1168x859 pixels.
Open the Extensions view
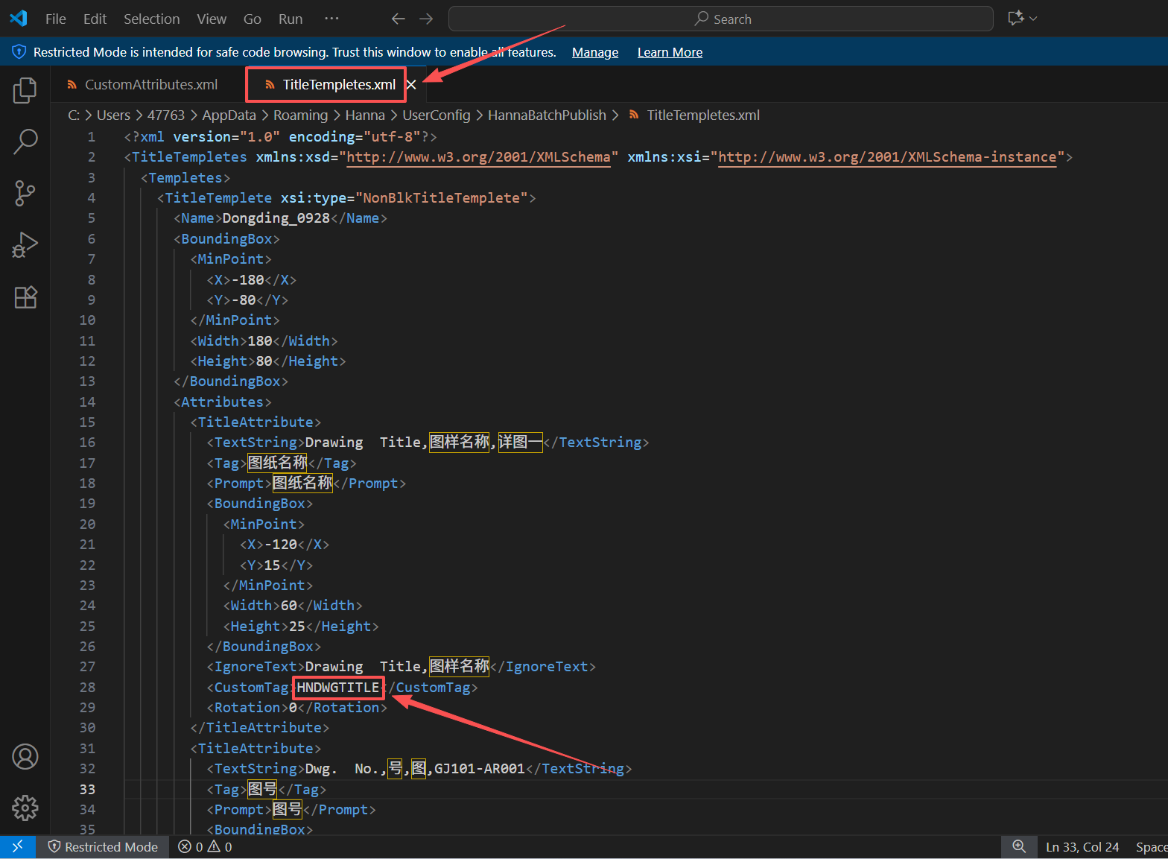point(25,297)
